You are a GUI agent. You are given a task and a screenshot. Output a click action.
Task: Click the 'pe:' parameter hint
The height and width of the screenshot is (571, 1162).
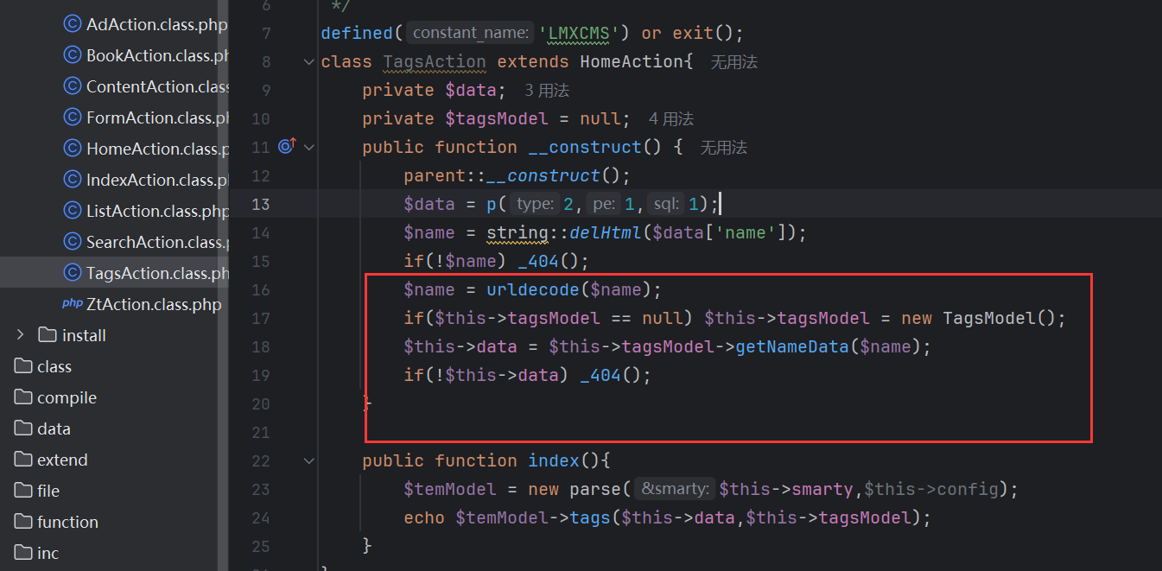604,204
